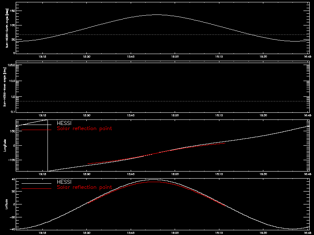314x235 pixels.
Task: Click the white HESSI legend label in Longitude plot
Action: coord(64,123)
